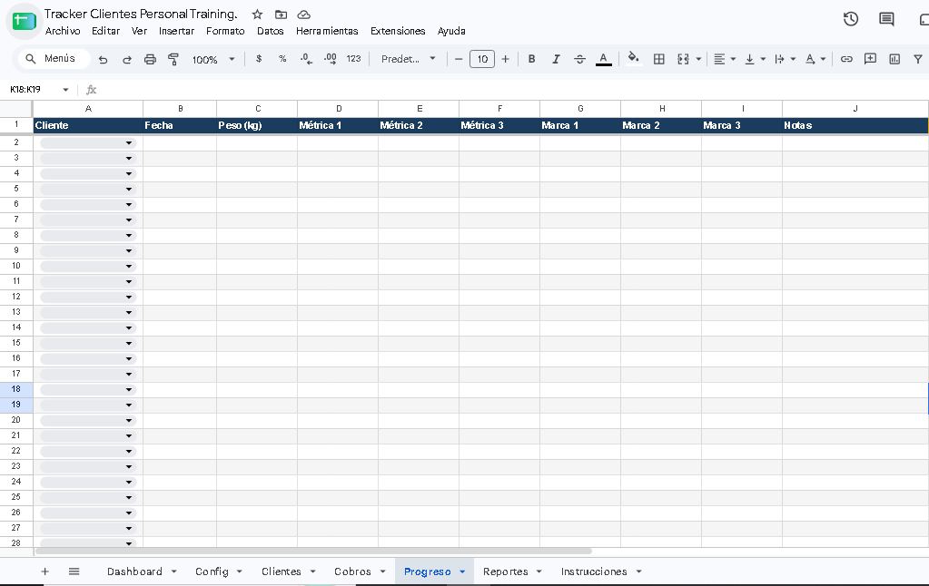Open the font family dropdown Predet...
The width and height of the screenshot is (929, 586).
[x=409, y=59]
